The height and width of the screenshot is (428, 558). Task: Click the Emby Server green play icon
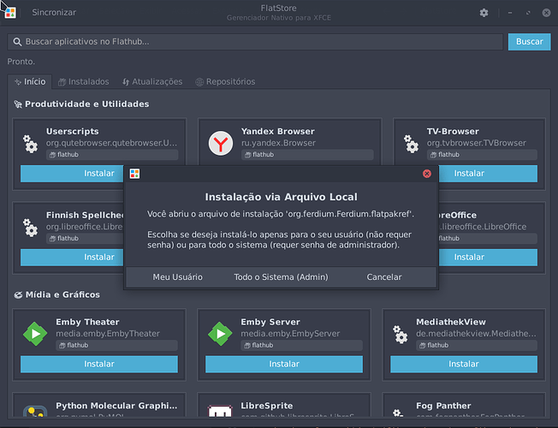(x=220, y=334)
